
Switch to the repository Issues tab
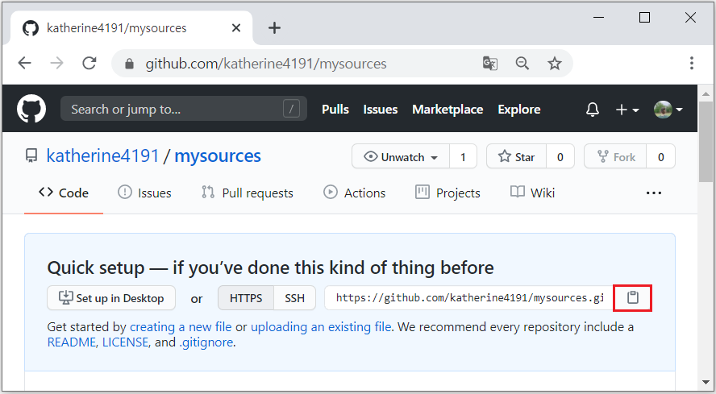[x=144, y=193]
